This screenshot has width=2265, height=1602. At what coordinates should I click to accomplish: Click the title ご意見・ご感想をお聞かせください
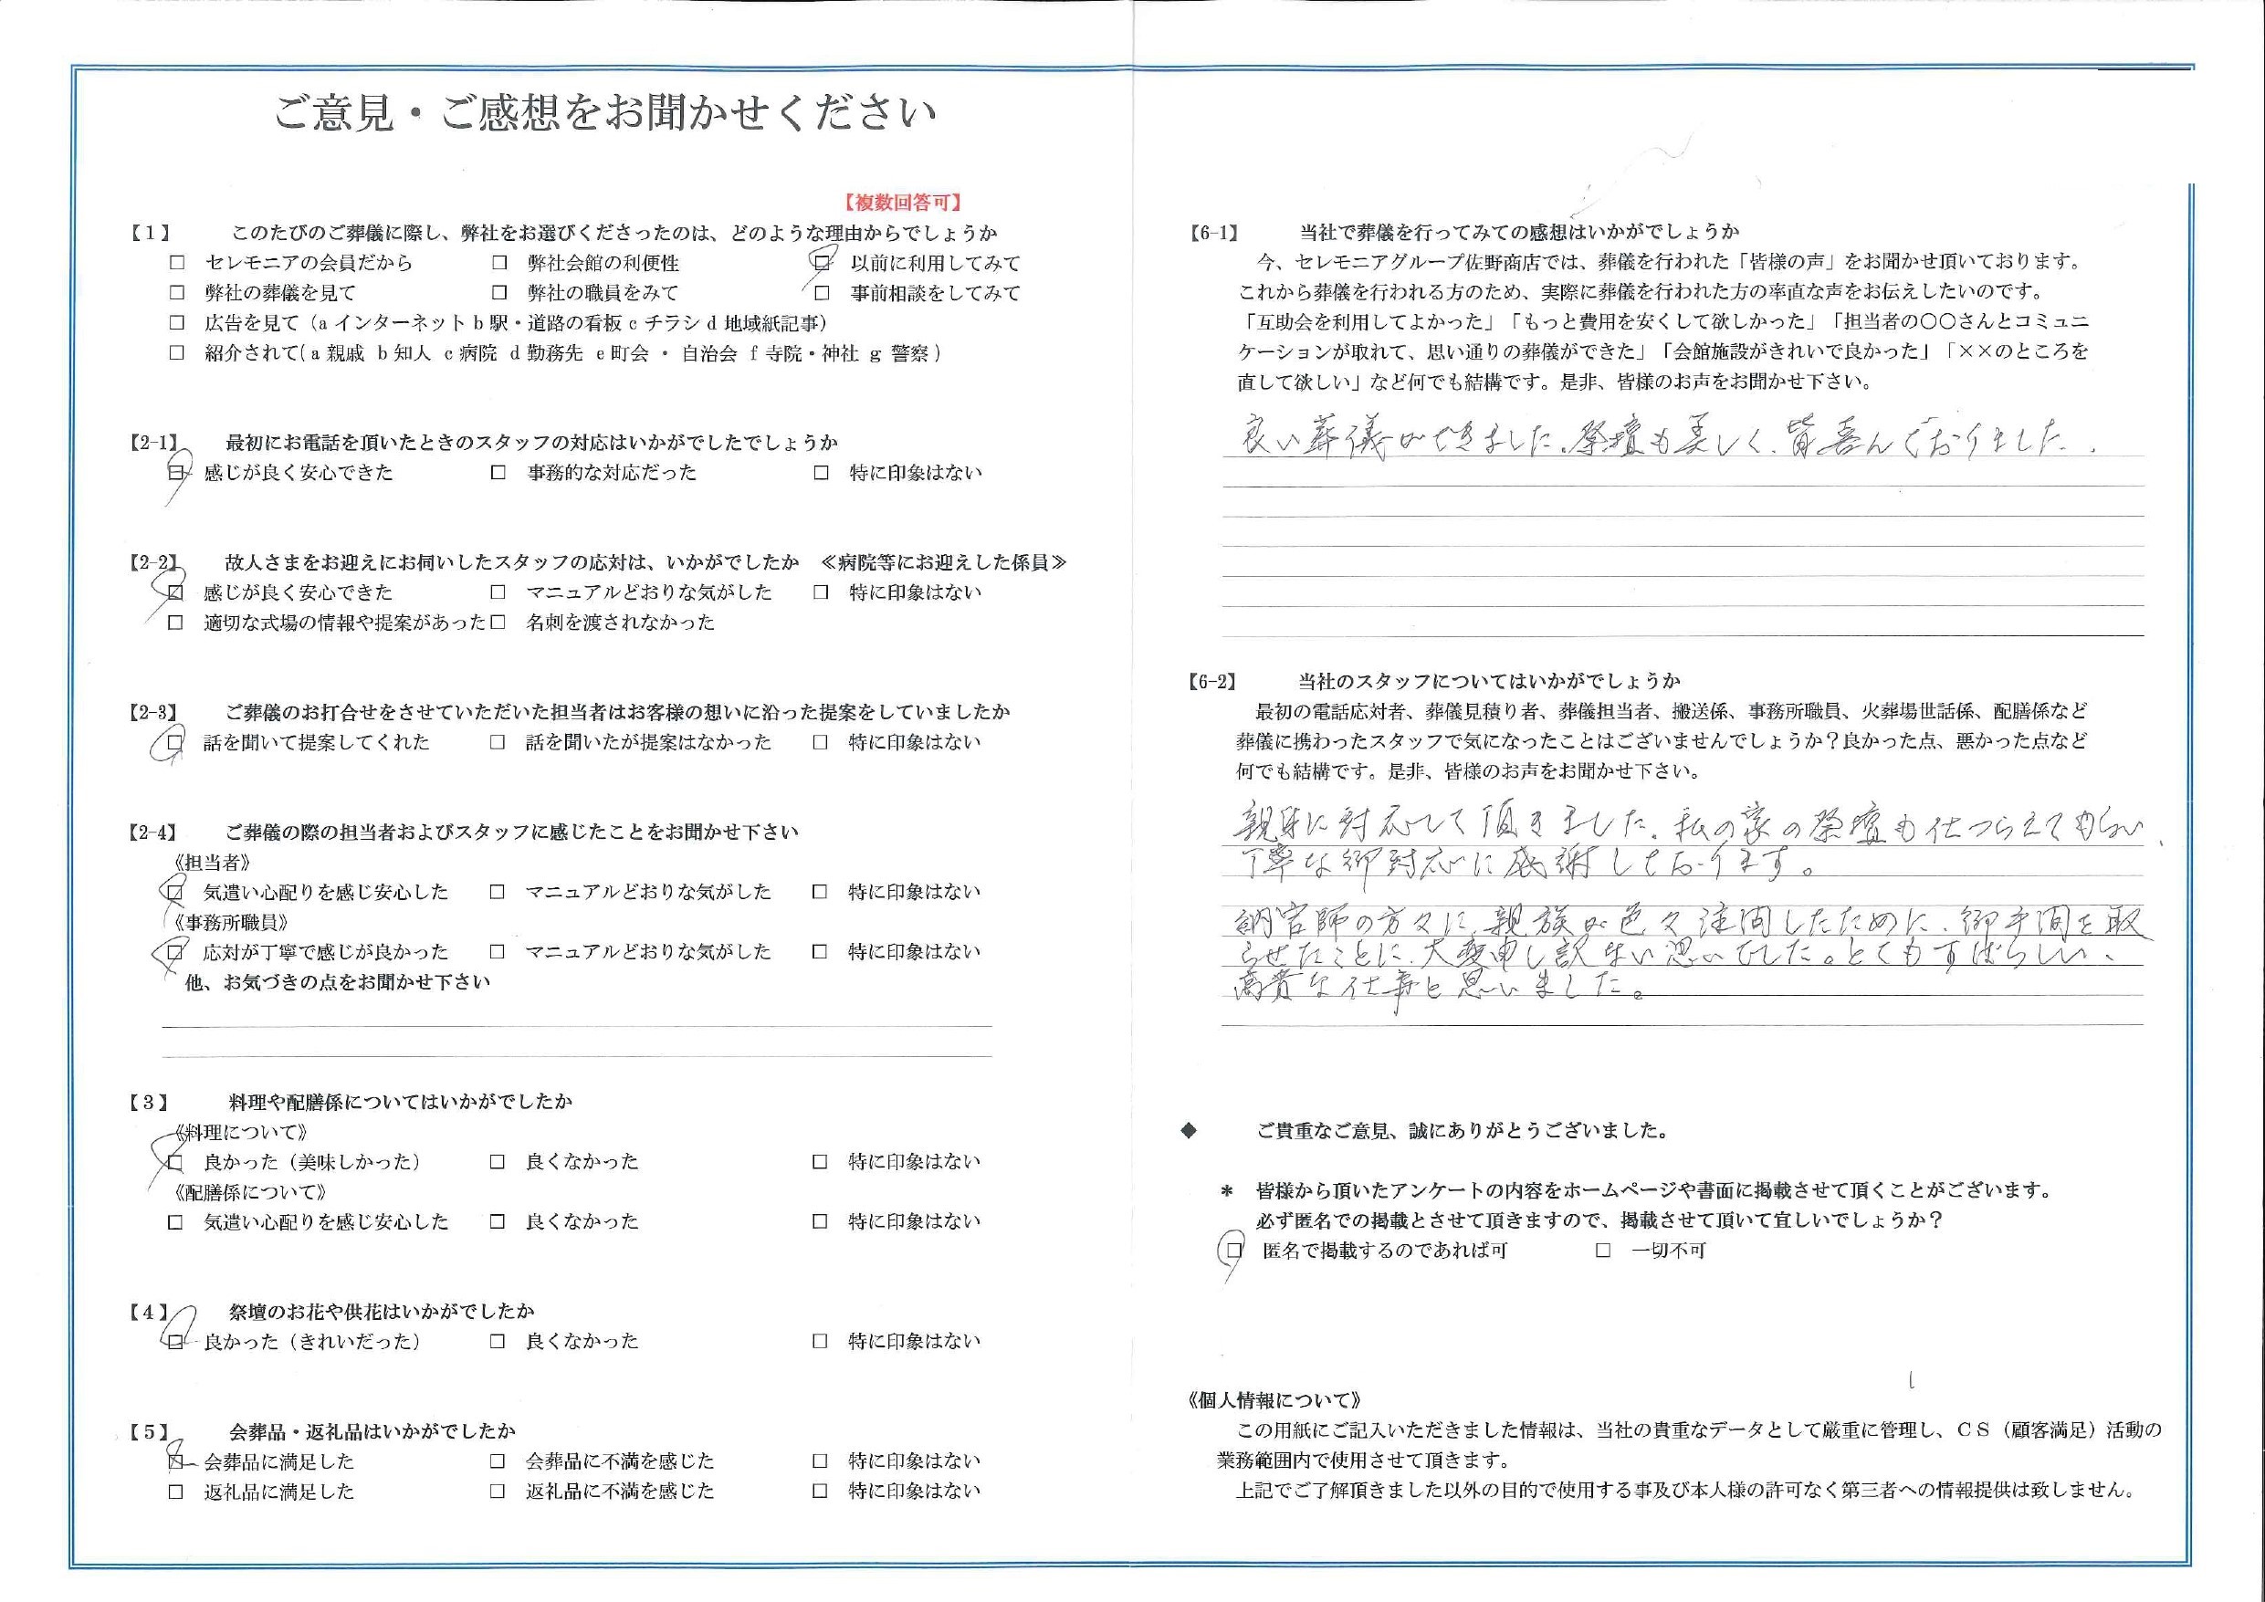coord(604,114)
